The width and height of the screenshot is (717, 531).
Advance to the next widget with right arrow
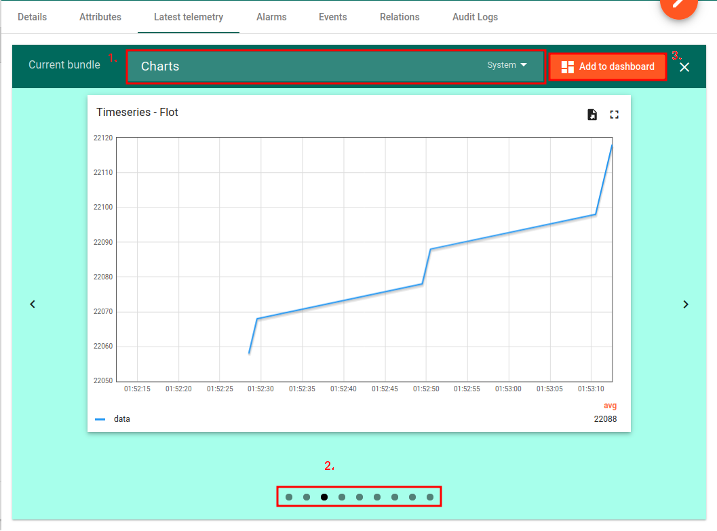[686, 304]
